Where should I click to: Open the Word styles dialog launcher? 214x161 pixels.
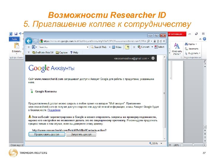(181, 58)
